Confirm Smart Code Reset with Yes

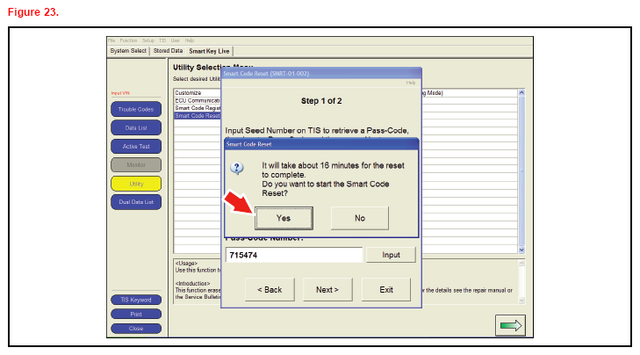(284, 217)
